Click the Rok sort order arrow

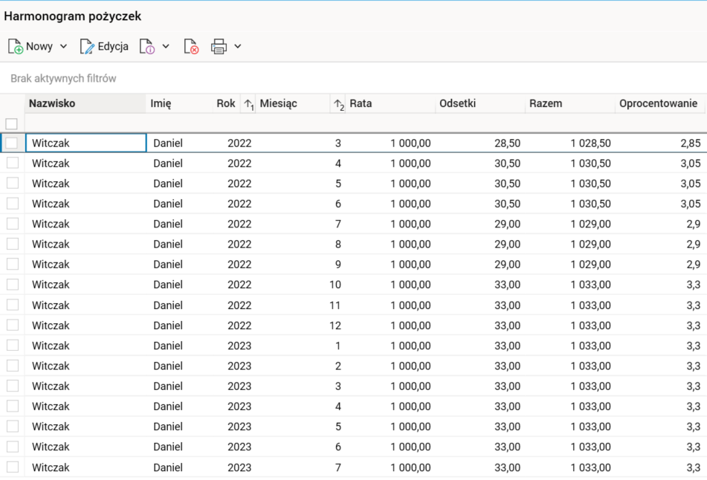(248, 104)
